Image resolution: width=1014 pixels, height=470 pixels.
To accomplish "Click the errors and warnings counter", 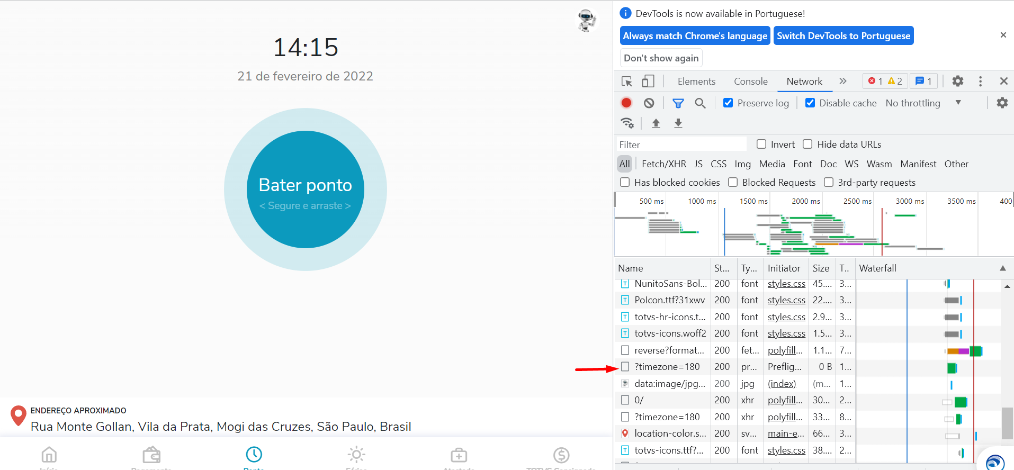I will click(x=885, y=81).
